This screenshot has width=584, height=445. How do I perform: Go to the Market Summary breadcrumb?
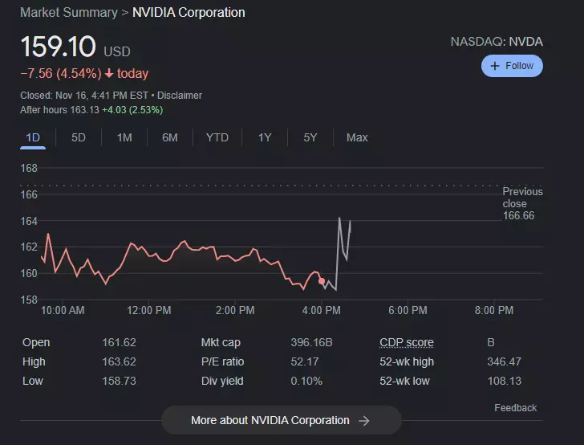click(67, 13)
